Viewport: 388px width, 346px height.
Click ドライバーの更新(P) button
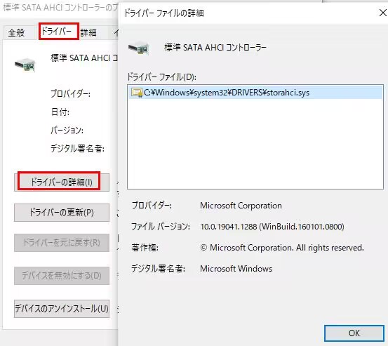61,213
